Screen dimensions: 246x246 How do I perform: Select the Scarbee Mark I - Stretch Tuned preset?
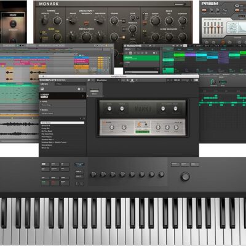pos(54,142)
